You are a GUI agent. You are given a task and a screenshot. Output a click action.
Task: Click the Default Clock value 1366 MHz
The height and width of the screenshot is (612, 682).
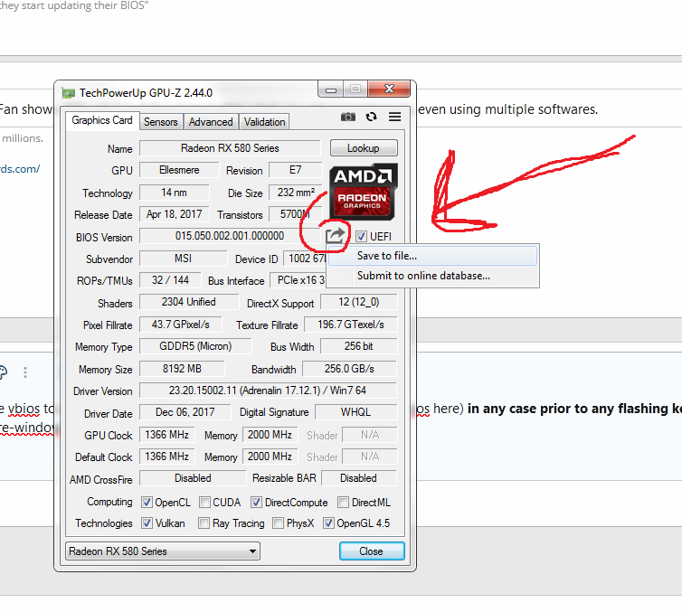tap(167, 457)
